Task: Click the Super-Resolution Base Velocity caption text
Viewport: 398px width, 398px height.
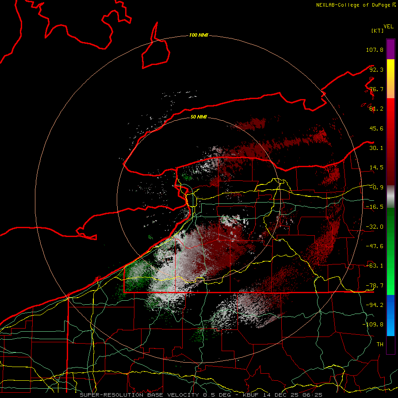Action: [x=201, y=395]
